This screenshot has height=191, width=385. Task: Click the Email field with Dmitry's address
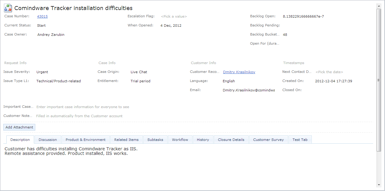click(x=249, y=90)
